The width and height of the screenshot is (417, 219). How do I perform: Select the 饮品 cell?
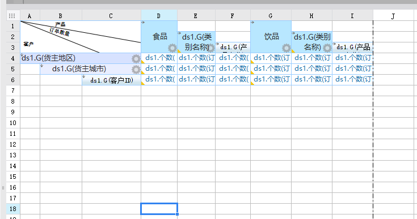271,37
